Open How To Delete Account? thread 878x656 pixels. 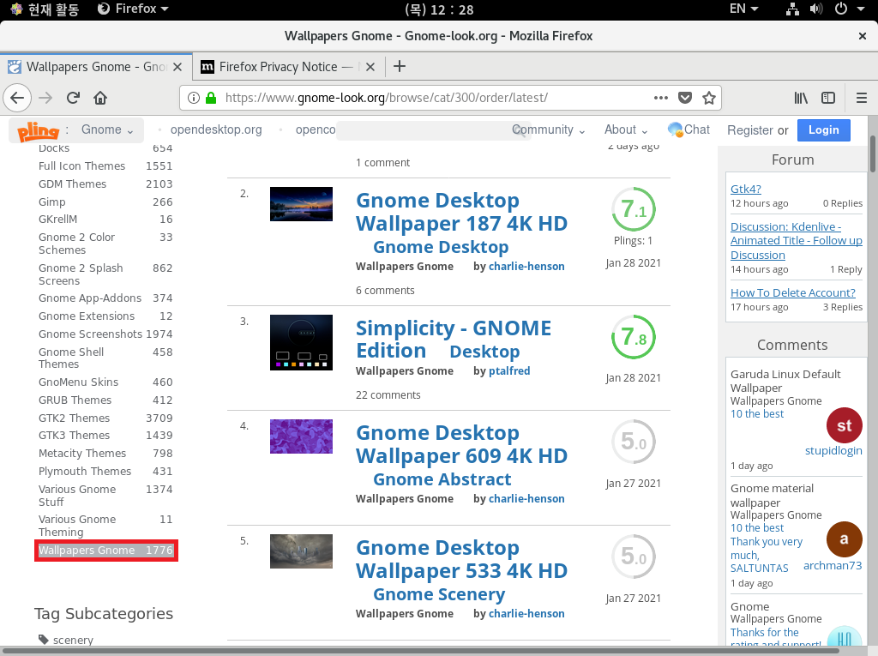(x=793, y=292)
